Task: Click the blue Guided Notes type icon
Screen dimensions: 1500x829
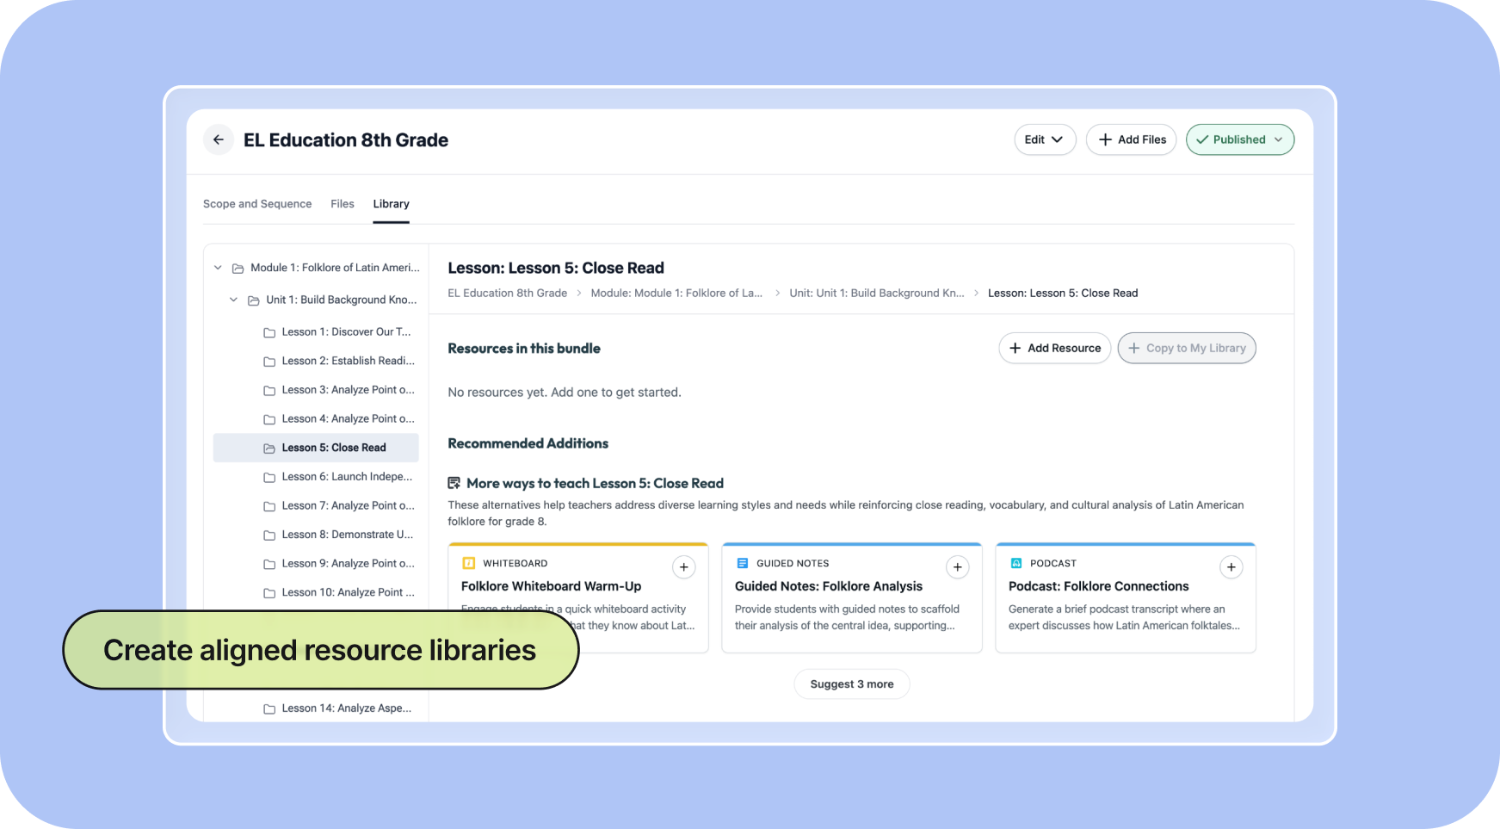Action: 743,564
